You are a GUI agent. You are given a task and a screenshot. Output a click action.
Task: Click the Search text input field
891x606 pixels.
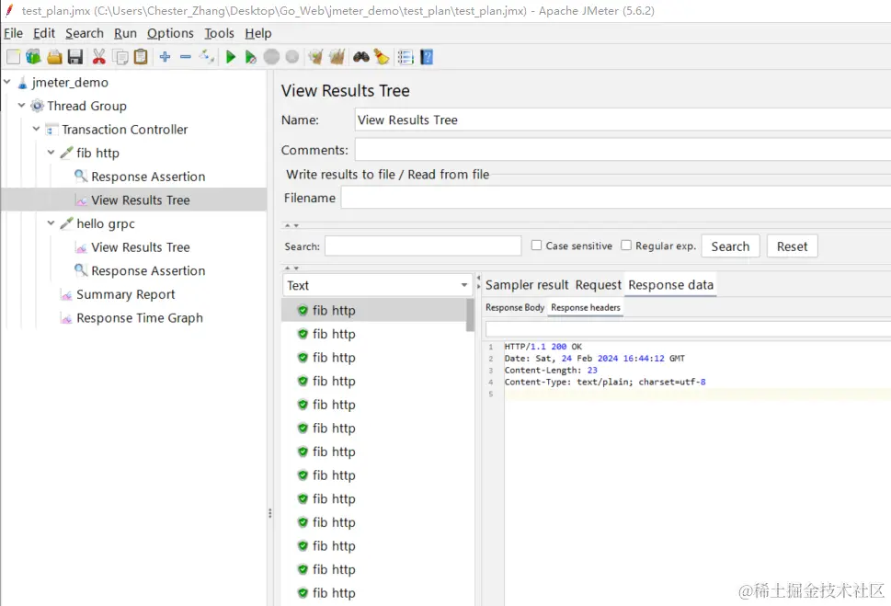pyautogui.click(x=423, y=246)
